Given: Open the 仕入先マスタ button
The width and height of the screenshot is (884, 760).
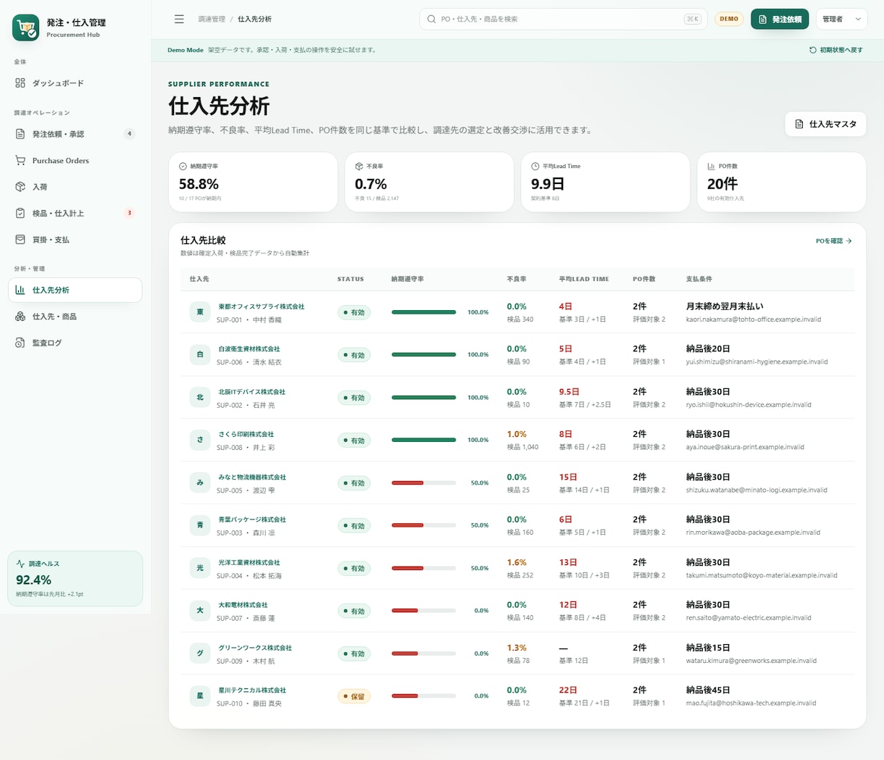Looking at the screenshot, I should coord(825,124).
